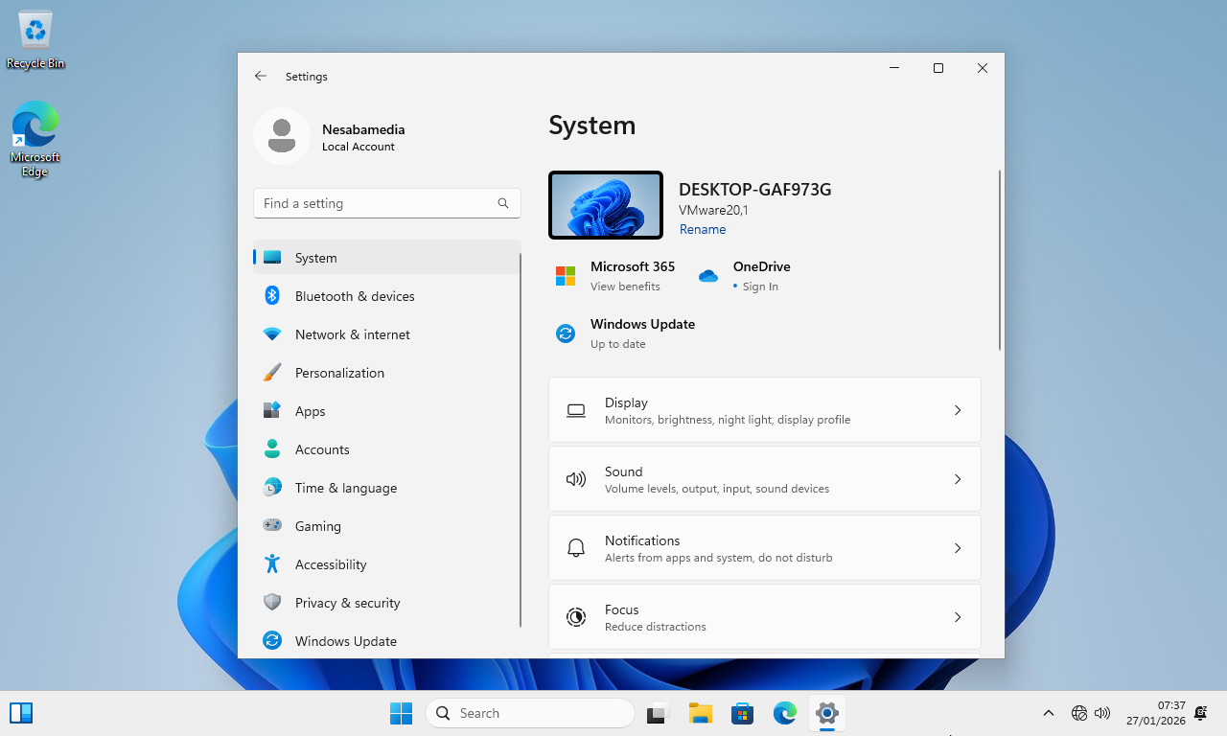Open File Explorer from the taskbar
This screenshot has width=1227, height=736.
[x=701, y=713]
